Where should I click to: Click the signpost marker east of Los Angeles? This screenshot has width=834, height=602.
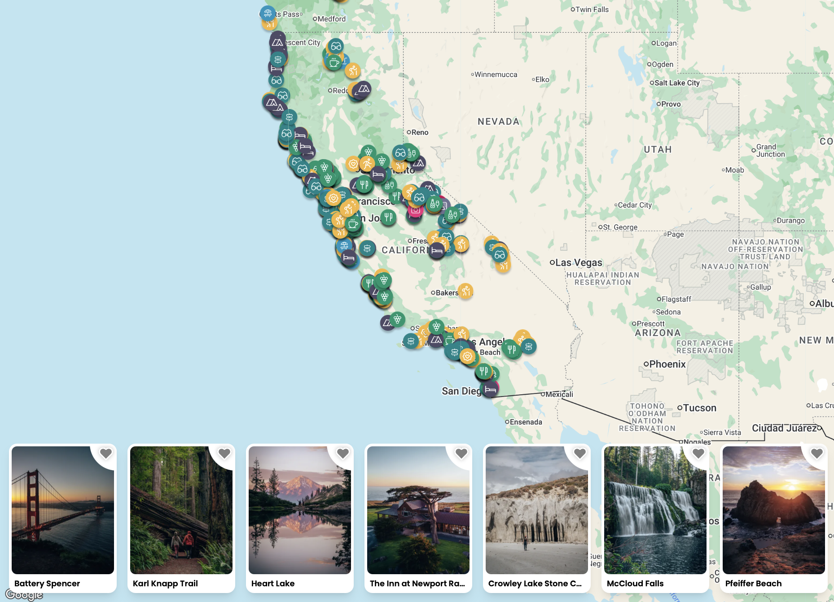coord(528,346)
